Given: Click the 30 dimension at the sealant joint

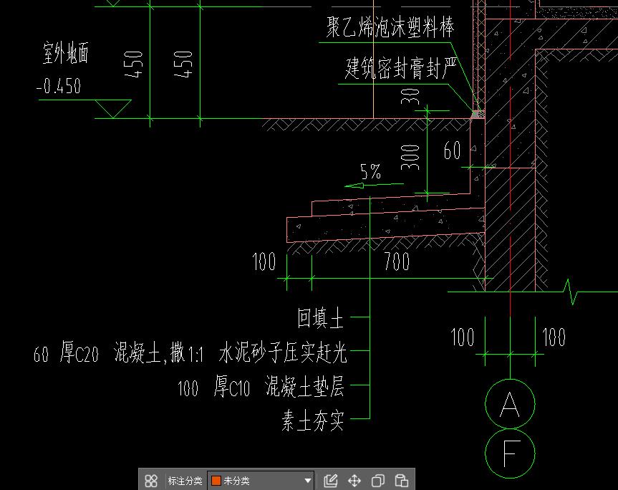Looking at the screenshot, I should (410, 96).
